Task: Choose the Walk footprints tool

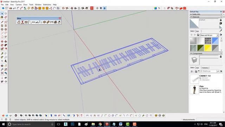Action: [2, 81]
